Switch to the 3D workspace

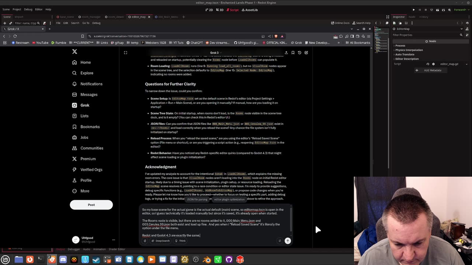(220, 10)
